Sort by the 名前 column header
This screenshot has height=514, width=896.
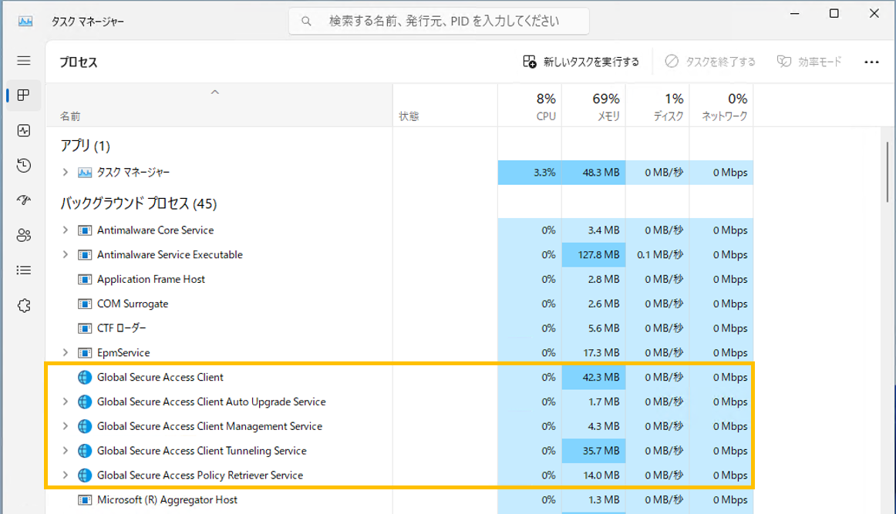pyautogui.click(x=220, y=106)
